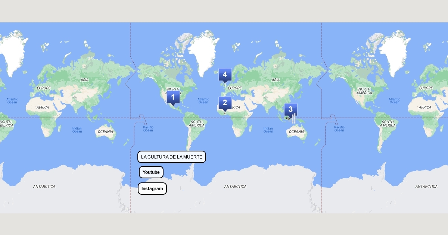Click the Europe label right of marker 4
This screenshot has height=235, width=448.
[235, 88]
